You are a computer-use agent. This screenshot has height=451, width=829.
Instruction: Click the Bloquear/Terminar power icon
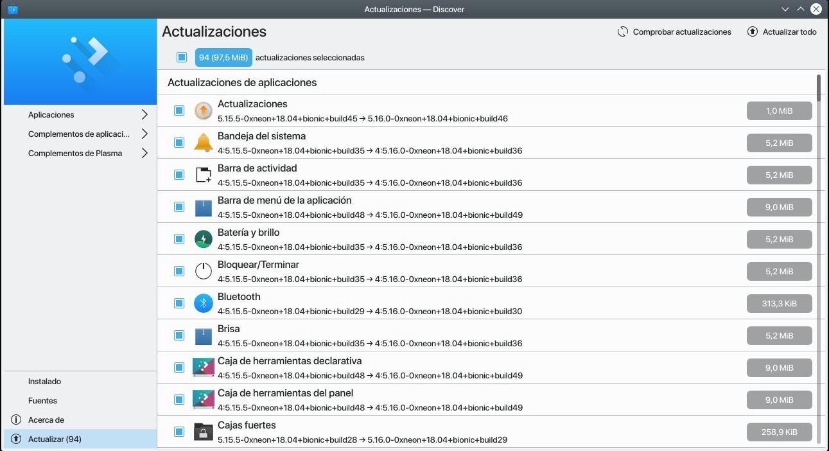(203, 271)
